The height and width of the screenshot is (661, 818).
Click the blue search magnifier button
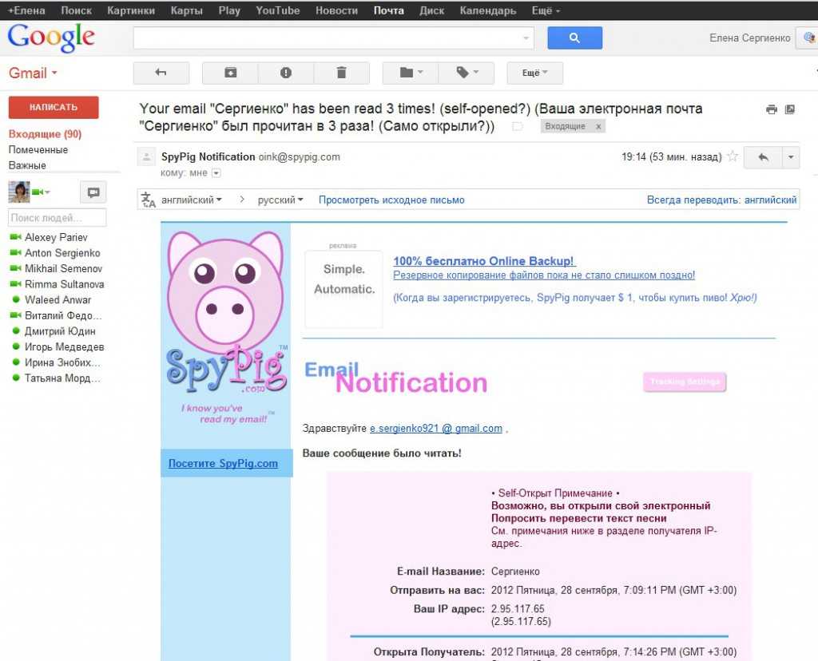(574, 38)
